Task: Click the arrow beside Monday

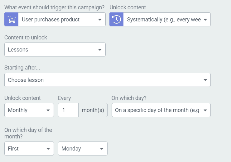Action: (102, 149)
